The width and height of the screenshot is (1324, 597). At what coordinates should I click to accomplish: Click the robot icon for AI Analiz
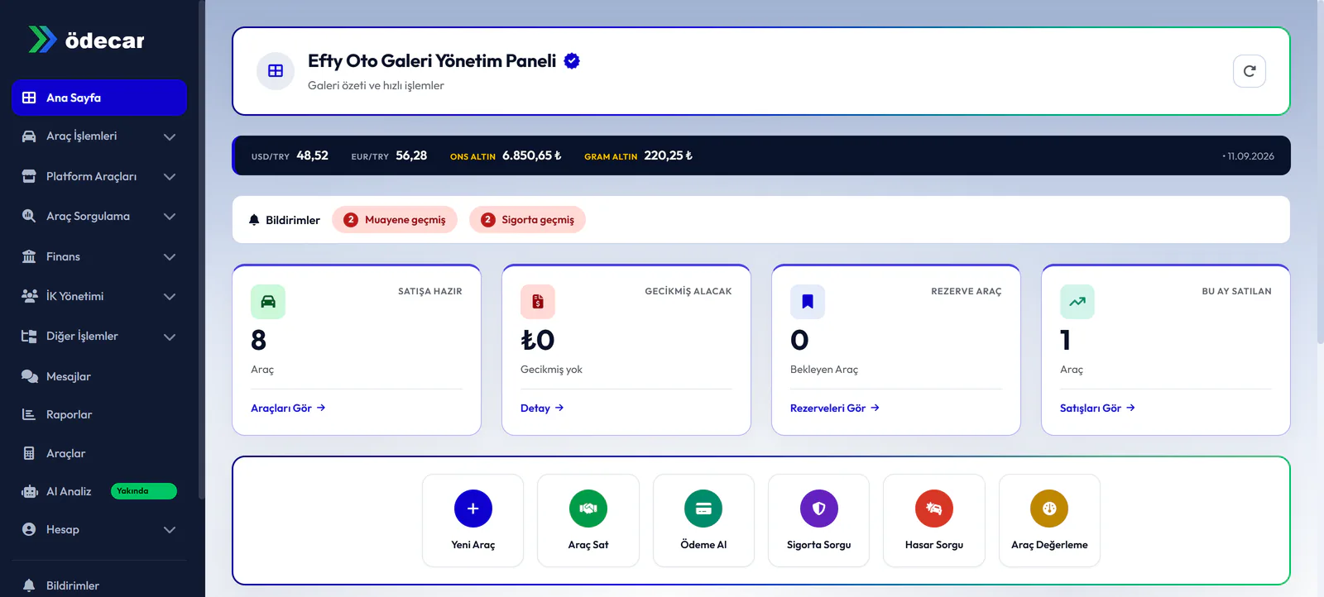tap(30, 491)
